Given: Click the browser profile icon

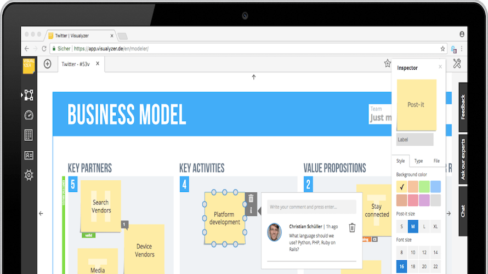Looking at the screenshot, I should pyautogui.click(x=462, y=34).
